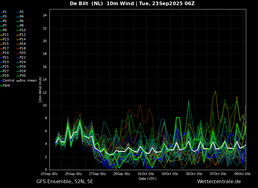
Task: Select the 01Oct 00z x-axis label
Action: 146,174
